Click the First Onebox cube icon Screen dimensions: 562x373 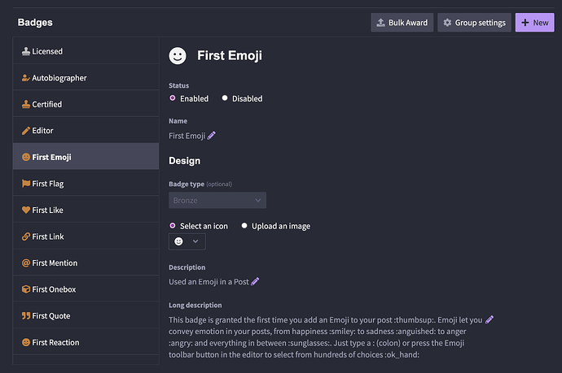pyautogui.click(x=26, y=289)
